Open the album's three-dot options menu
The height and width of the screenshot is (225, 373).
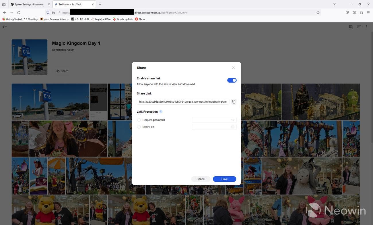point(367,27)
